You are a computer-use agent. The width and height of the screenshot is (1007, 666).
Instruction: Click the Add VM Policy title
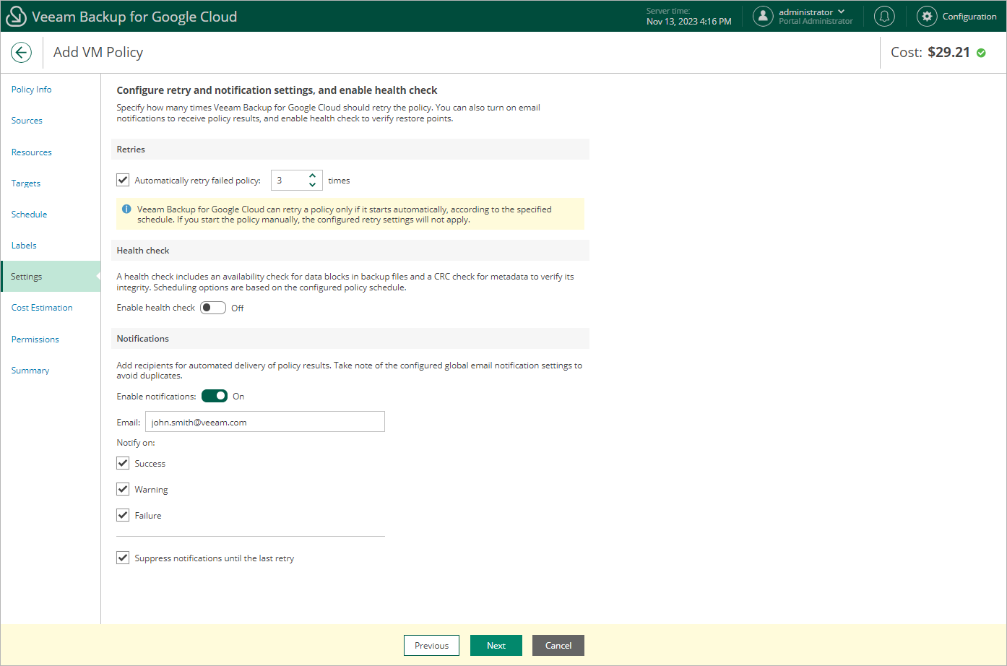98,52
